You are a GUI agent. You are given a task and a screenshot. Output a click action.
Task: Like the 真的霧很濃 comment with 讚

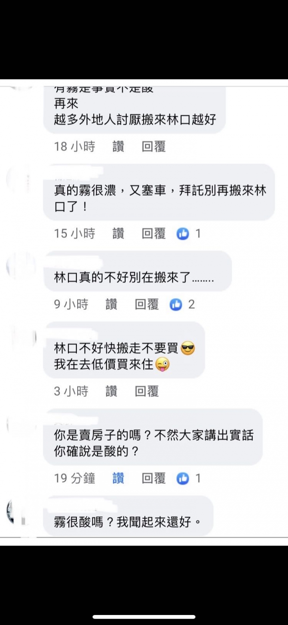tap(118, 233)
